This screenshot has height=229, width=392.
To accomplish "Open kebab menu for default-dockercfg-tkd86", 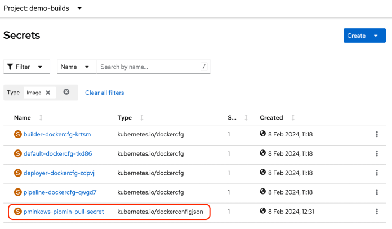I will point(377,153).
